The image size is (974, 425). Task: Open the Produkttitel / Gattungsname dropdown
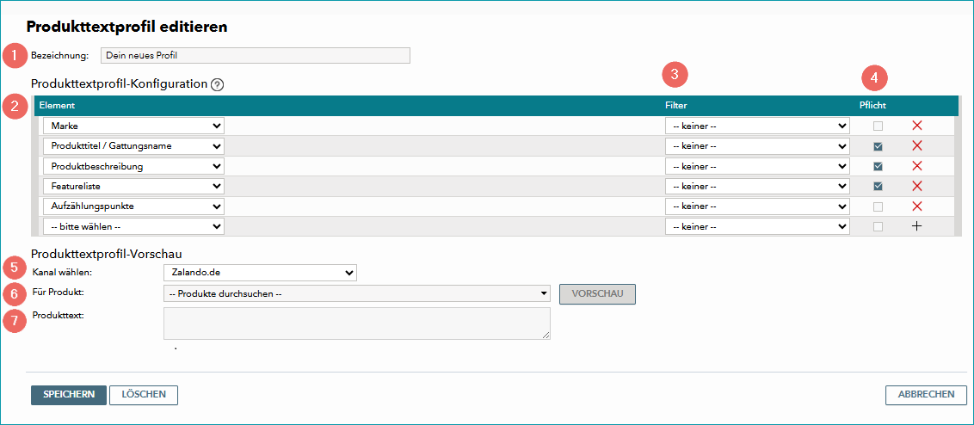(133, 146)
